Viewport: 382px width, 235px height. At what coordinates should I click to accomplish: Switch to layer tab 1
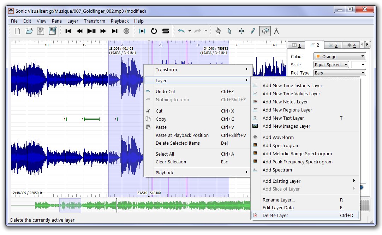[297, 45]
